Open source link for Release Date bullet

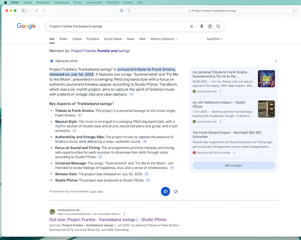pyautogui.click(x=146, y=174)
